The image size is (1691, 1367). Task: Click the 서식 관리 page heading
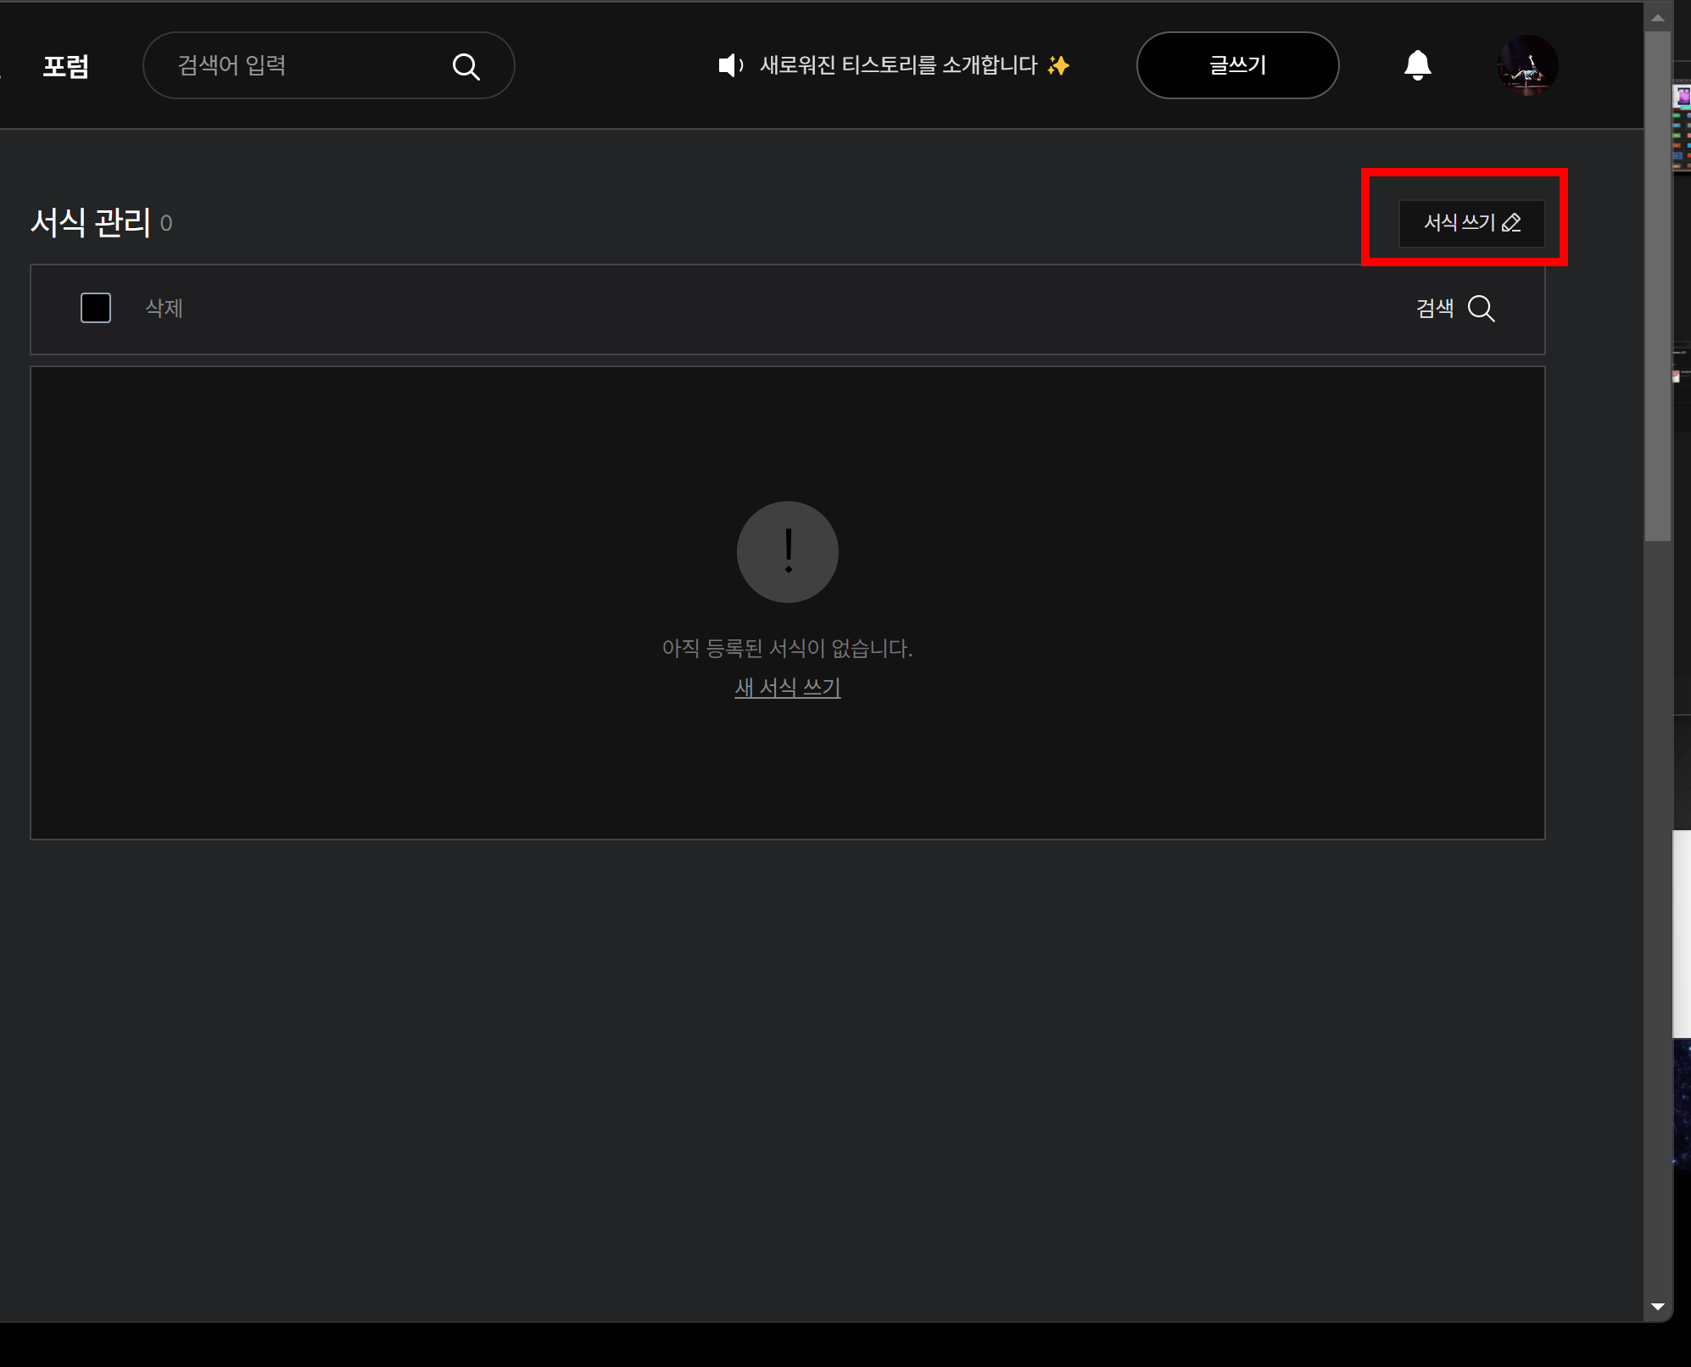91,222
